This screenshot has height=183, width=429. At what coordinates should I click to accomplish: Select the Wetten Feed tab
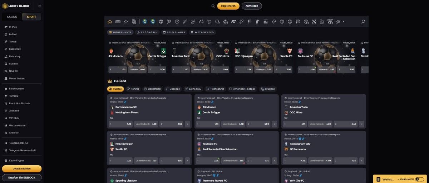click(x=203, y=32)
